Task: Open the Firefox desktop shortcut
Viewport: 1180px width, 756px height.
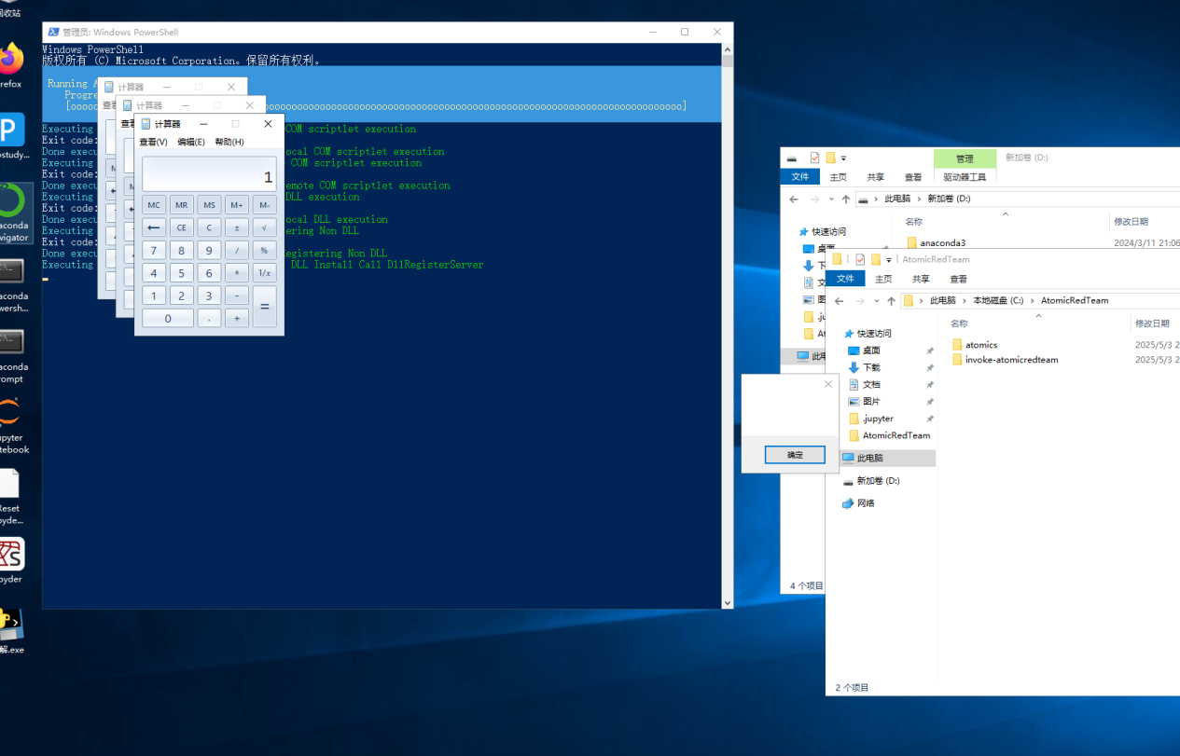Action: (x=10, y=62)
